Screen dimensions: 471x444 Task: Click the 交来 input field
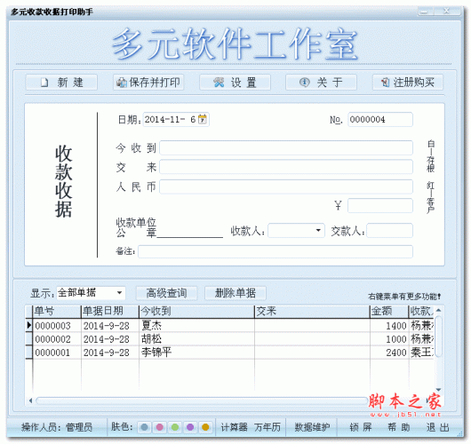pos(286,167)
